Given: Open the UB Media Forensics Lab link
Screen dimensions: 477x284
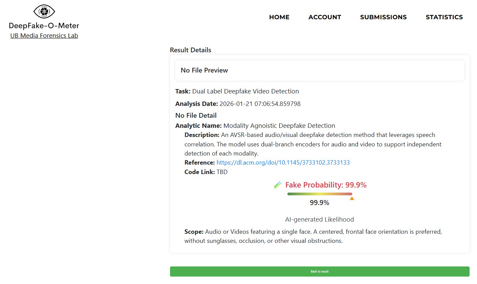Looking at the screenshot, I should (x=44, y=36).
